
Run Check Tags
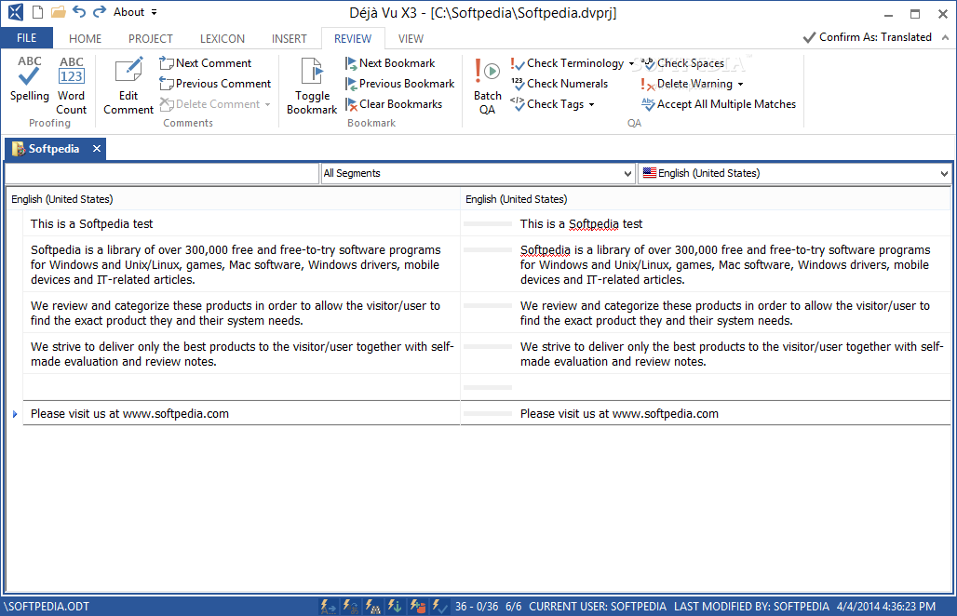547,104
